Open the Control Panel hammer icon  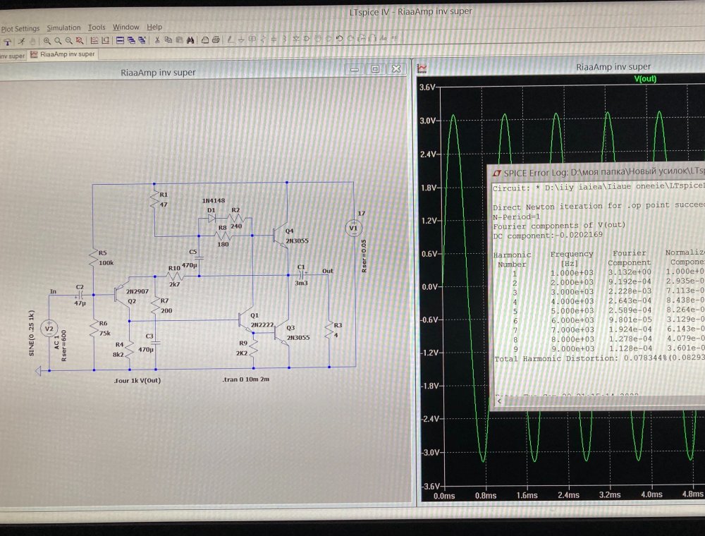(x=6, y=41)
